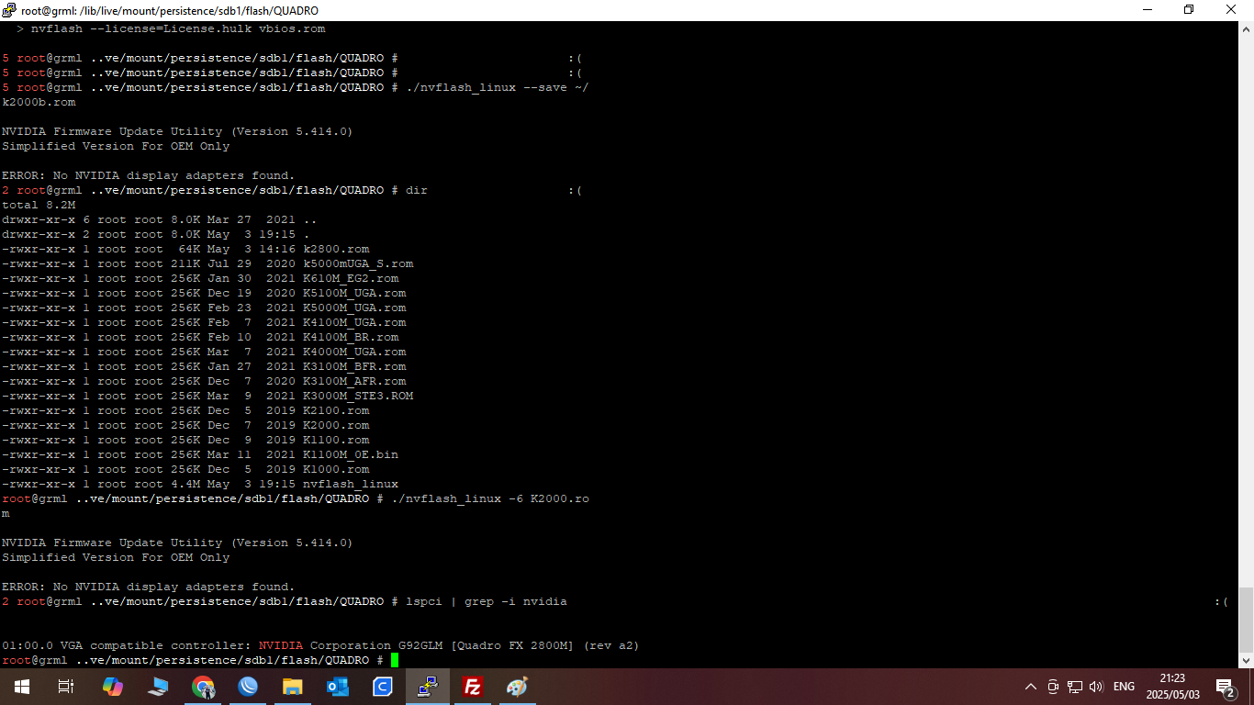Click the terminal scrollbar thumb
Image resolution: width=1254 pixels, height=705 pixels.
(1246, 620)
